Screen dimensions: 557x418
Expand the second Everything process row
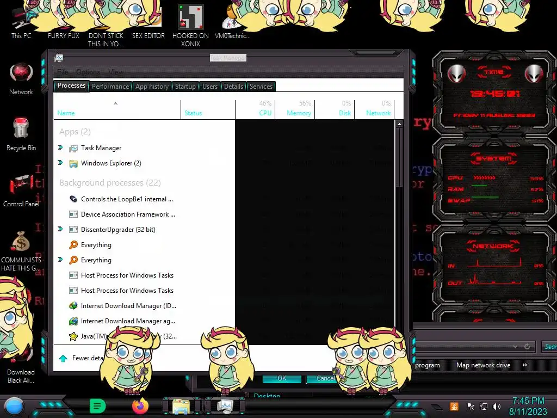coord(60,260)
